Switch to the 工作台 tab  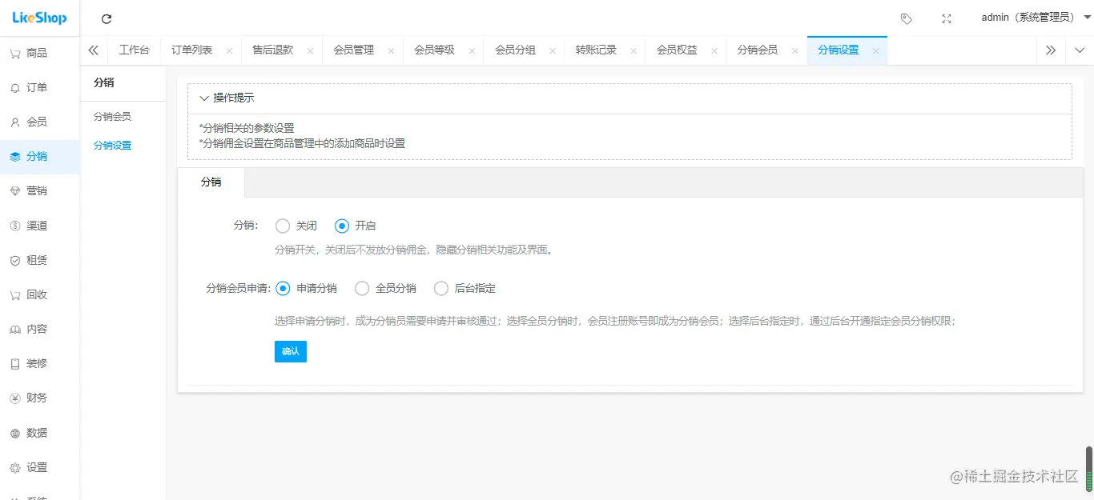coord(134,50)
